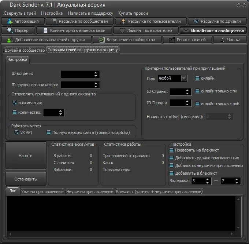Screen dimensions: 249x244
Task: Click the log vertical scrollbar up arrow
Action: pyautogui.click(x=238, y=199)
